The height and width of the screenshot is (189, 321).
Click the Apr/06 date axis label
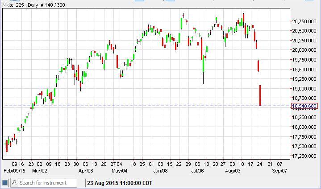86,171
